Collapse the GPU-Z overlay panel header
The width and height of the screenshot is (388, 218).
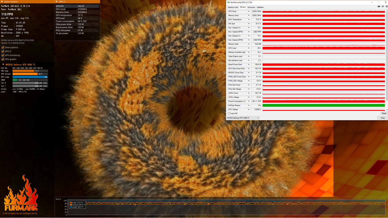57,2
